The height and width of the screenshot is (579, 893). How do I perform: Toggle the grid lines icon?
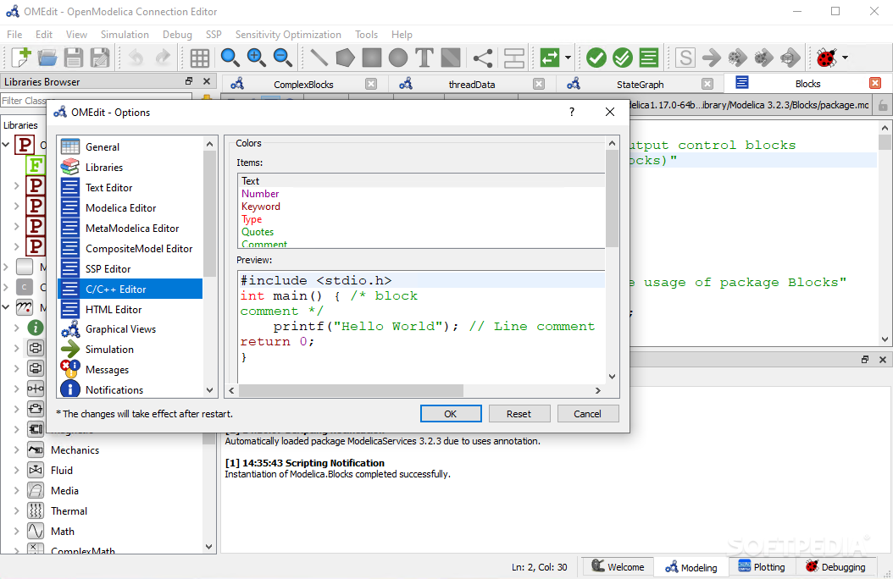point(199,58)
